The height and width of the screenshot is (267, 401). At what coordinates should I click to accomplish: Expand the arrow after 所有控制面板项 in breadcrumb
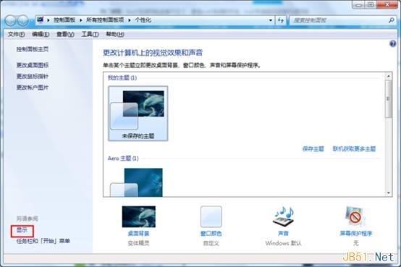(130, 20)
